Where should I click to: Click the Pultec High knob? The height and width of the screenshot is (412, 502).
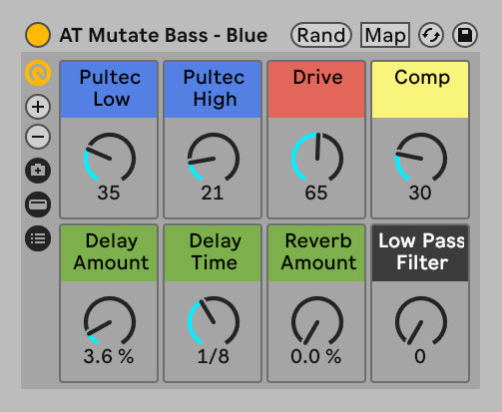pos(214,158)
